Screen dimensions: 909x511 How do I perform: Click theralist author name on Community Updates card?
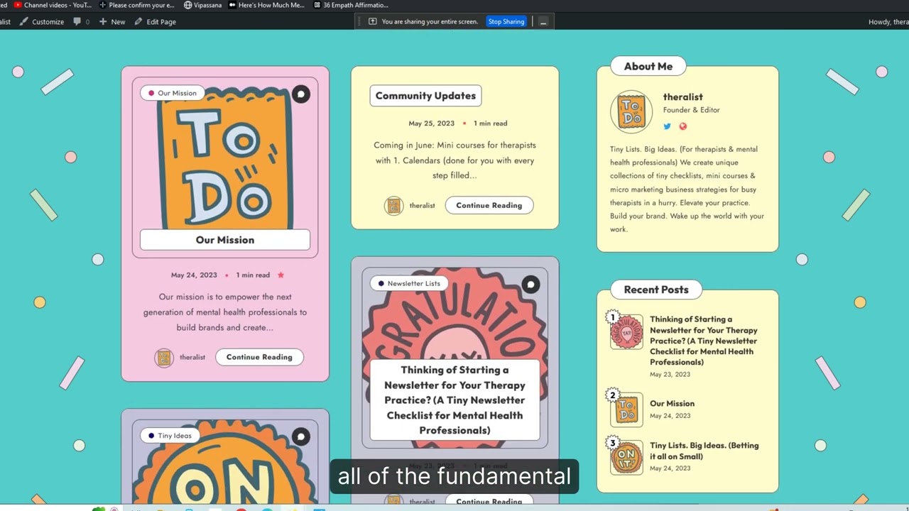click(x=422, y=206)
